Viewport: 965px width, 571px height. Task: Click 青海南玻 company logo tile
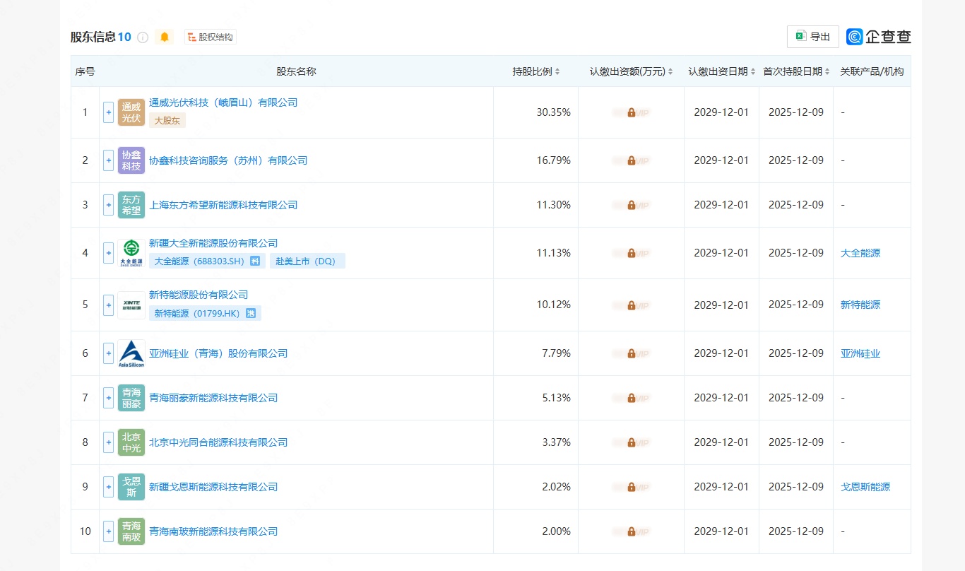131,531
